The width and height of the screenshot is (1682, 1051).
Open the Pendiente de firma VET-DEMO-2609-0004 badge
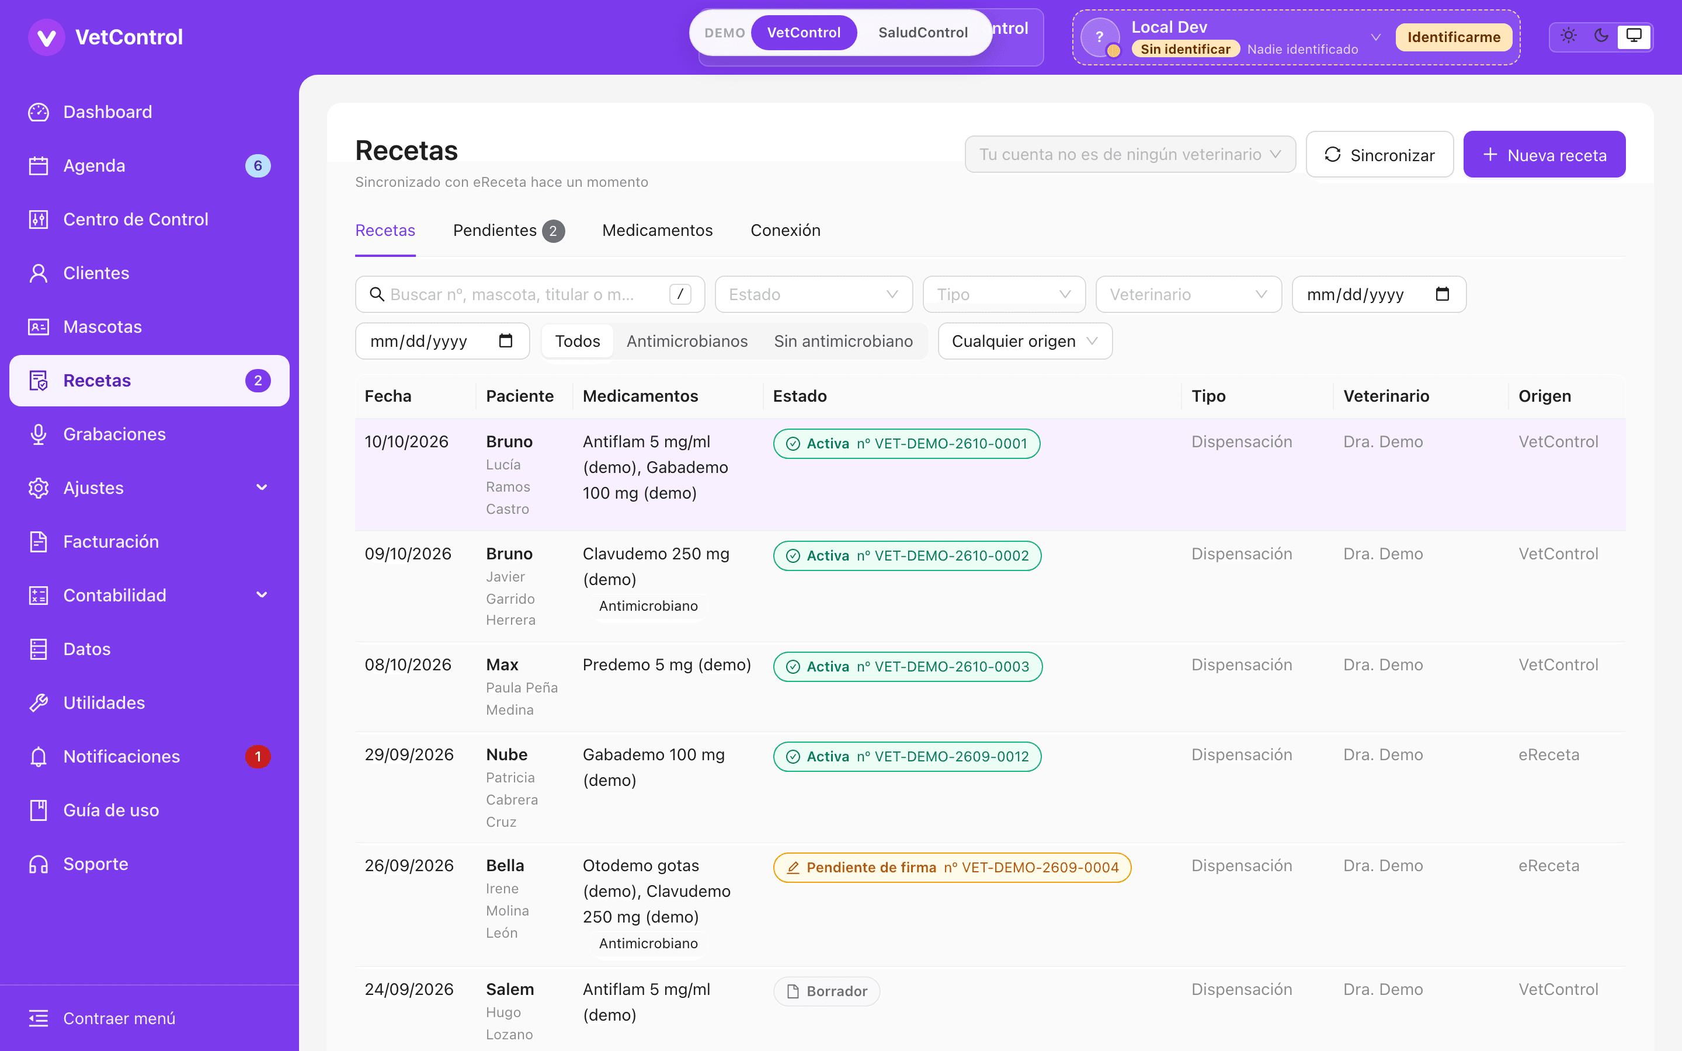(952, 868)
